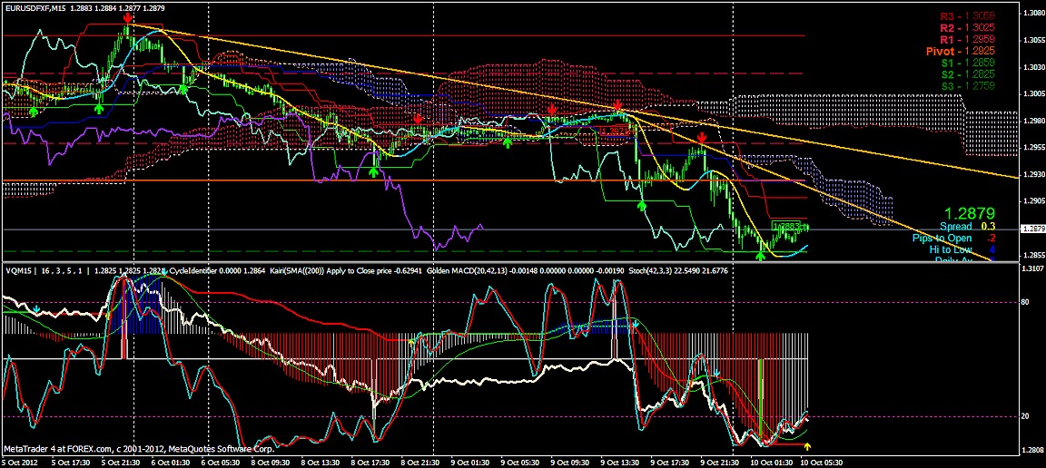Screen dimensions: 1046x468
Task: Select the red 1.2971 price tag on the chart
Action: [615, 132]
